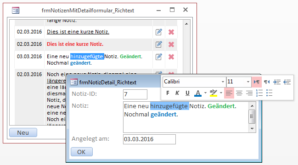
Task: Edit the underlined 'Dies ist eine kurze Notiz' entry
Action: click(x=159, y=32)
